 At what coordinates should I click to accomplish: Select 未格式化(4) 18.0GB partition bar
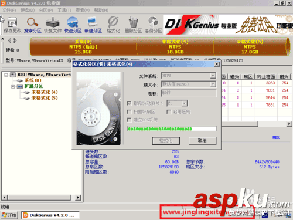(x=175, y=47)
